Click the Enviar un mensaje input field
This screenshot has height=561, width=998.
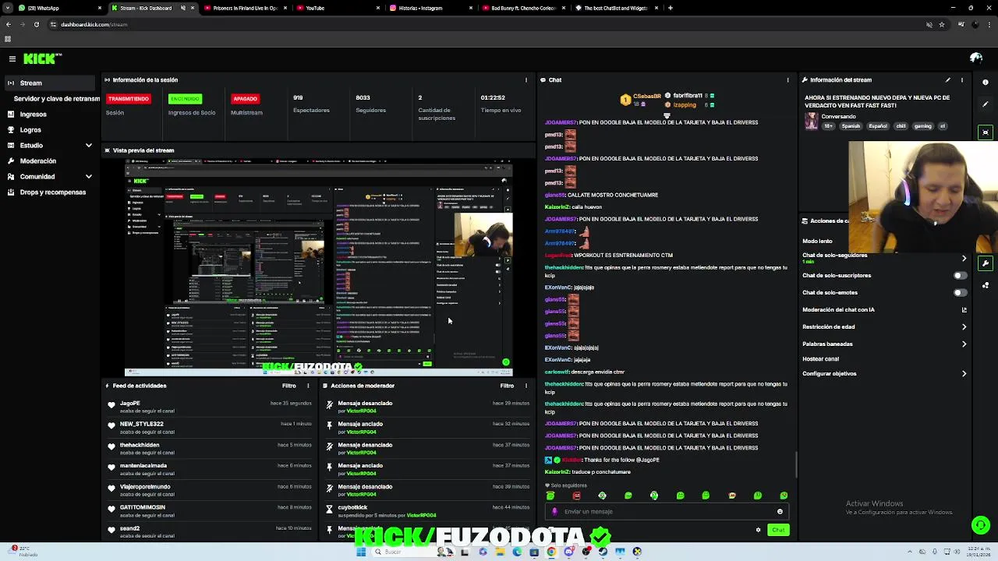pos(665,512)
